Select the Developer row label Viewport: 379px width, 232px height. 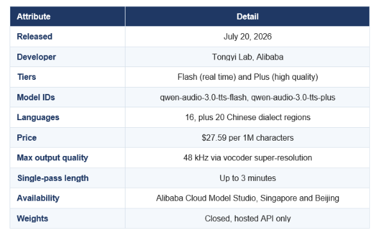pos(36,57)
